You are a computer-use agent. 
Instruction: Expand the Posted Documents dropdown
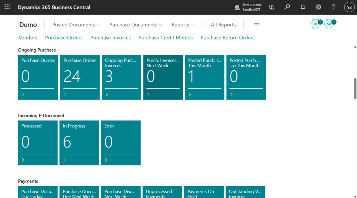[x=76, y=25]
